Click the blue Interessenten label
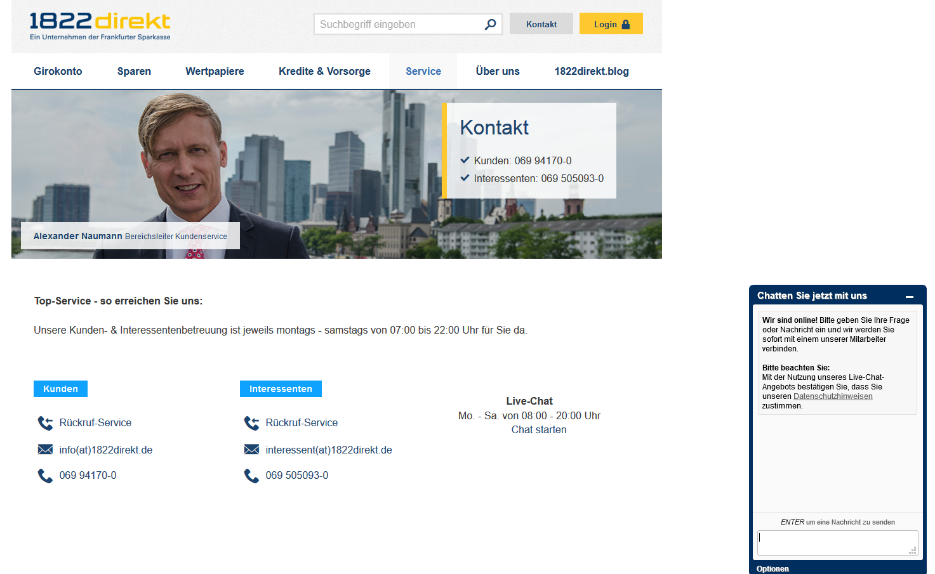This screenshot has height=574, width=935. tap(281, 389)
